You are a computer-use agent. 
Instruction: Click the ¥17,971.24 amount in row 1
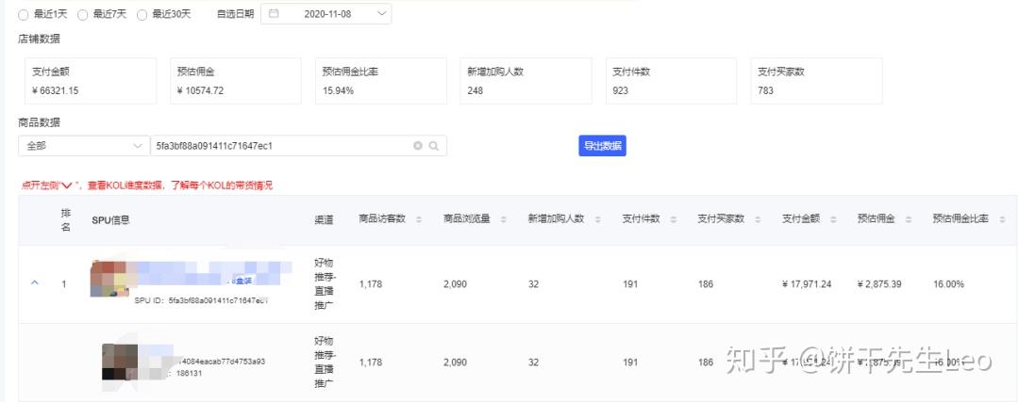pos(807,284)
